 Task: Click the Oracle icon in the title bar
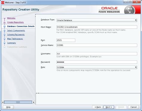point(3,2)
